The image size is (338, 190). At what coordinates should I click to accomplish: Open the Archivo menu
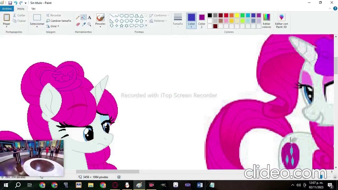coord(7,9)
